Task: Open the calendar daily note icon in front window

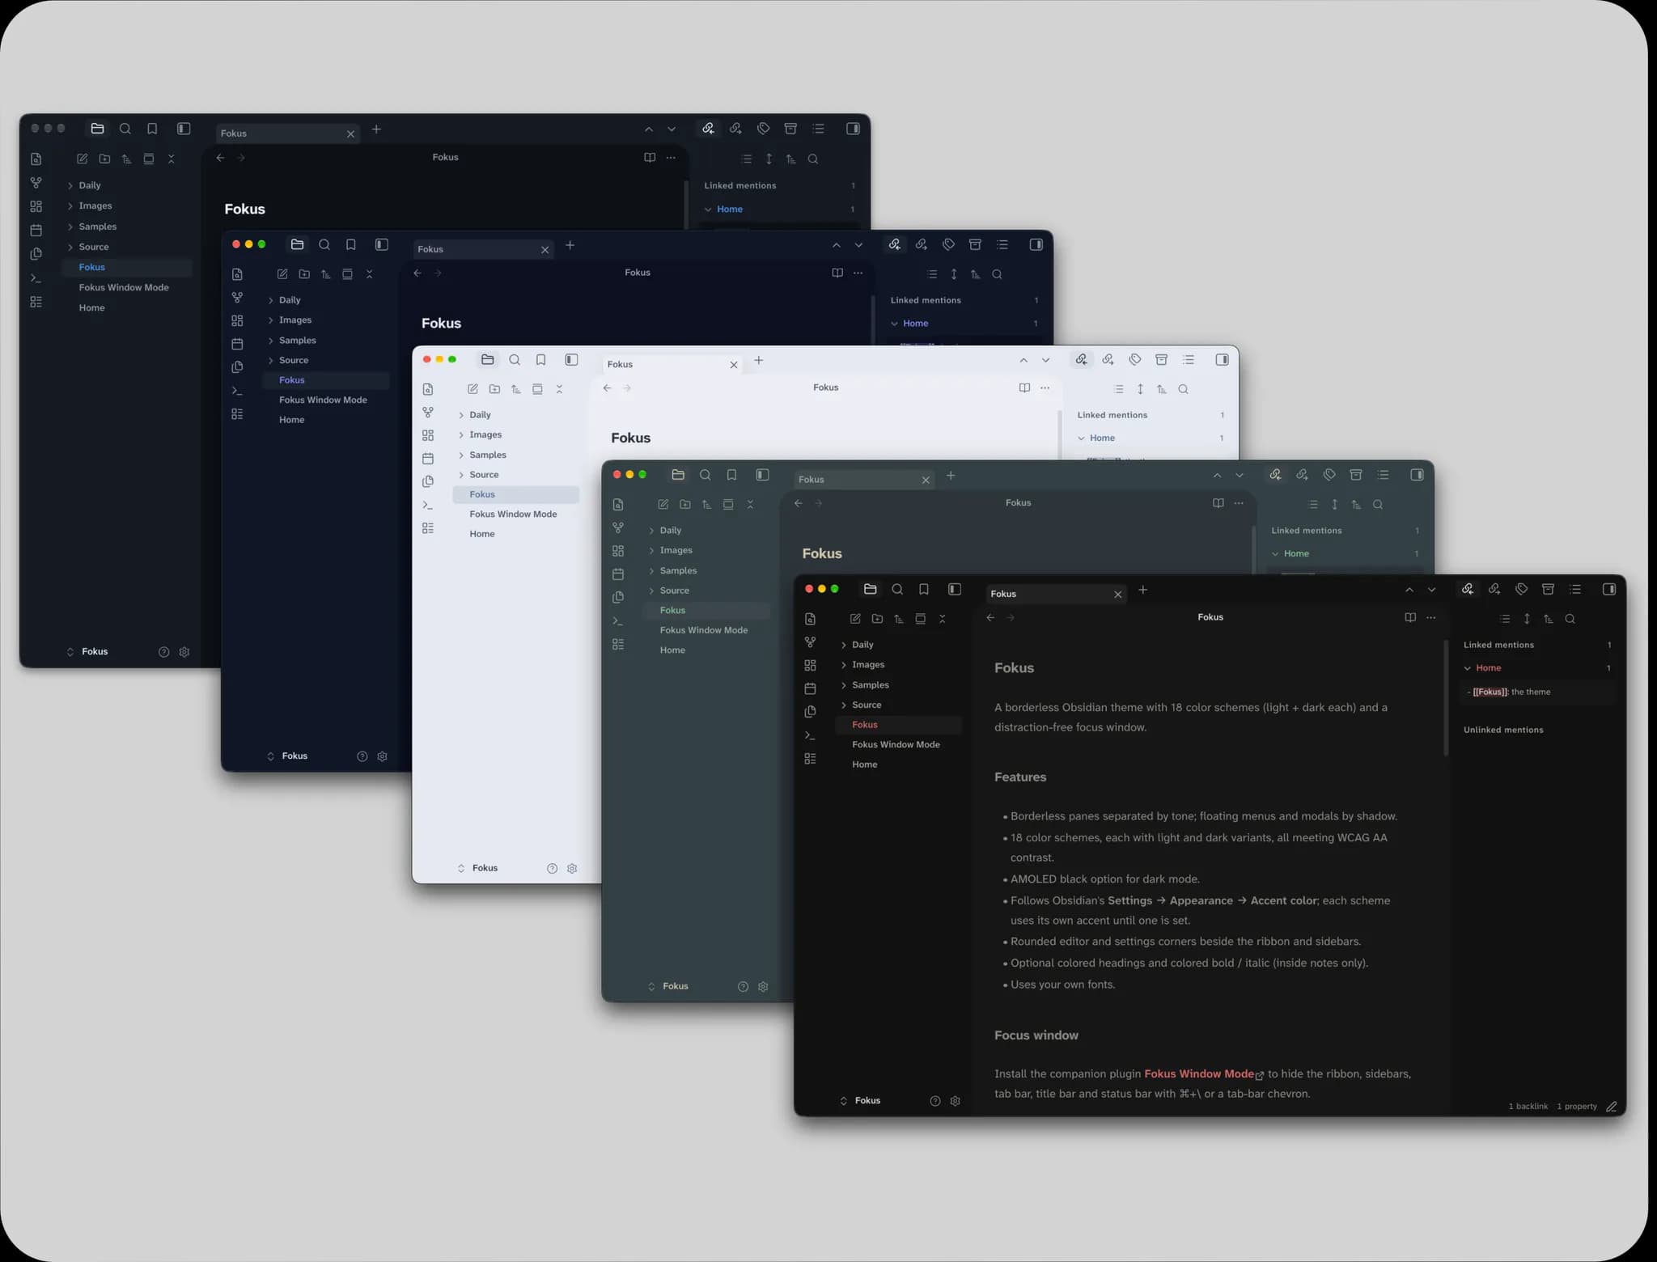Action: (x=810, y=688)
